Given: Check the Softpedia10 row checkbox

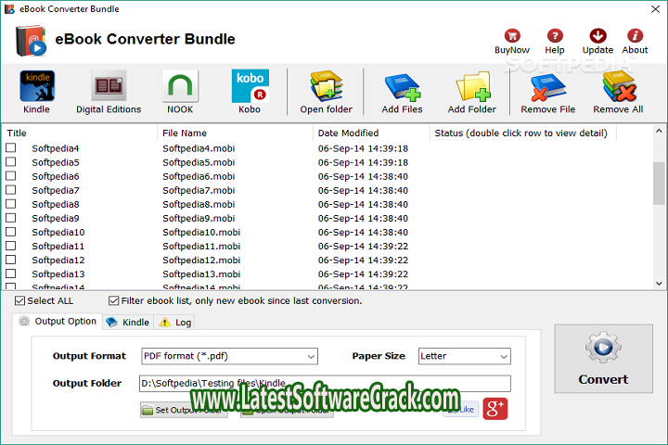Looking at the screenshot, I should [x=10, y=232].
